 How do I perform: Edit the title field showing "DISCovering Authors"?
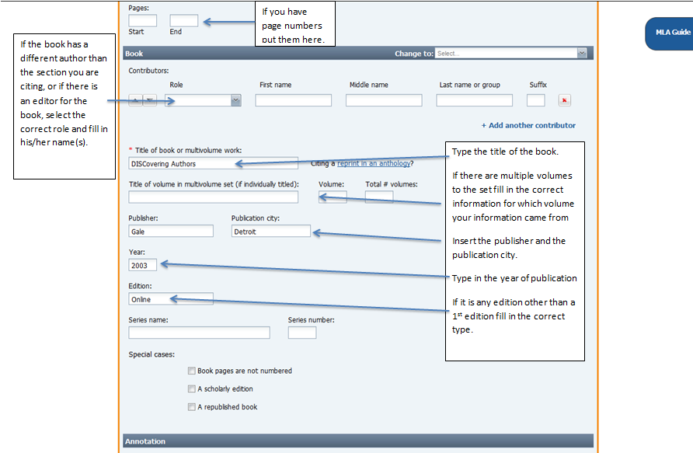click(210, 163)
